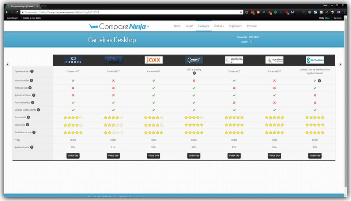
Task: Open the Dashboard link
Action: click(x=12, y=18)
